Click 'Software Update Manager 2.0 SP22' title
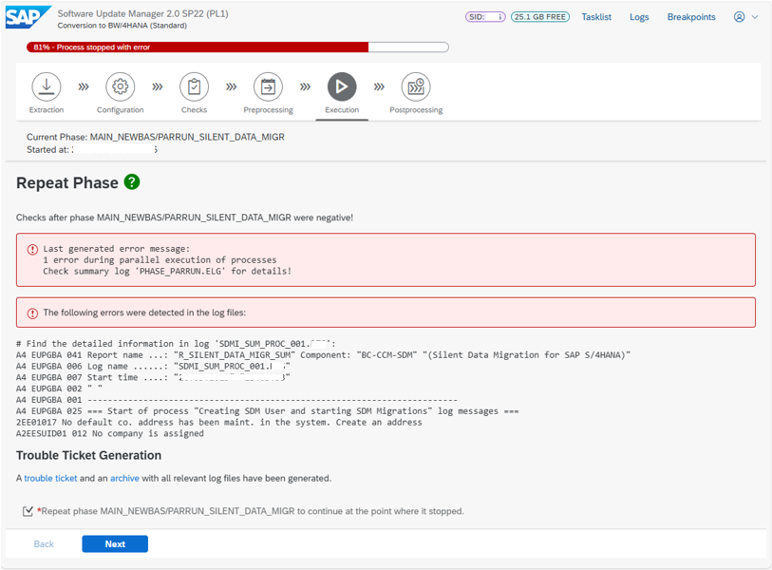 coord(142,14)
